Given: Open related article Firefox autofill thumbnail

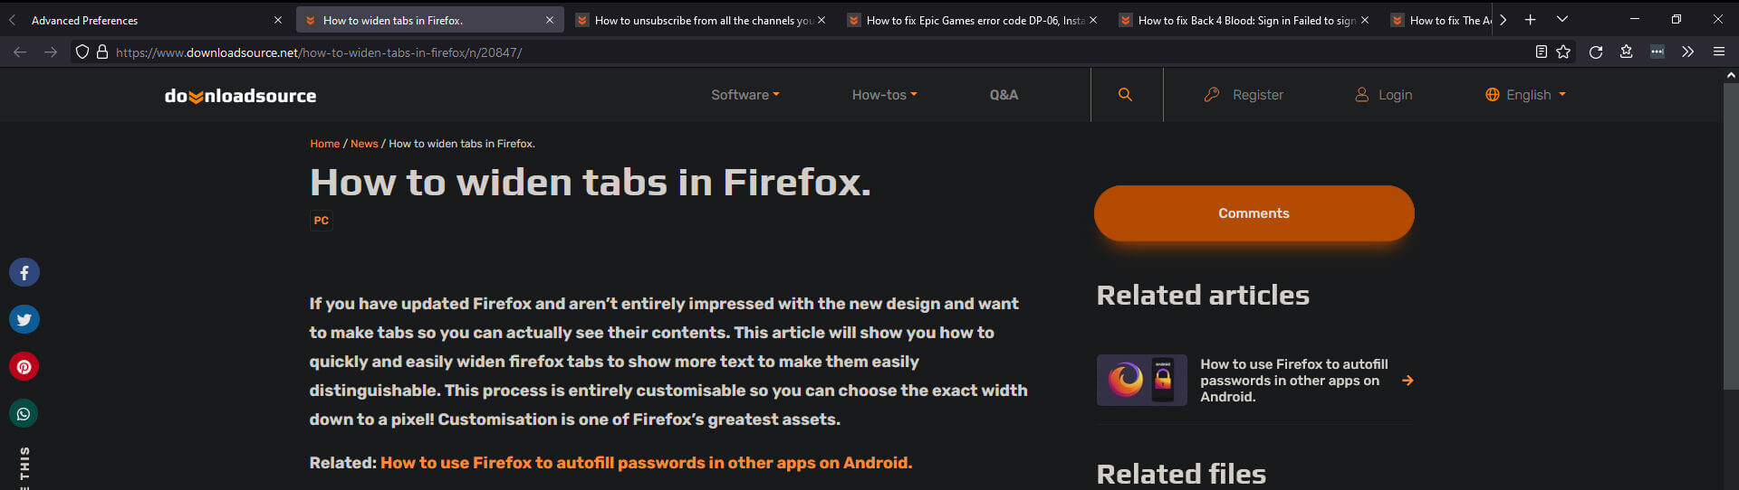Looking at the screenshot, I should click(1142, 380).
